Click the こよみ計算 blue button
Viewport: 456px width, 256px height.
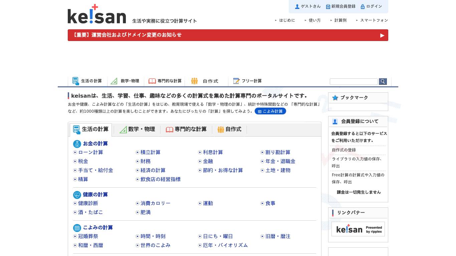(270, 111)
